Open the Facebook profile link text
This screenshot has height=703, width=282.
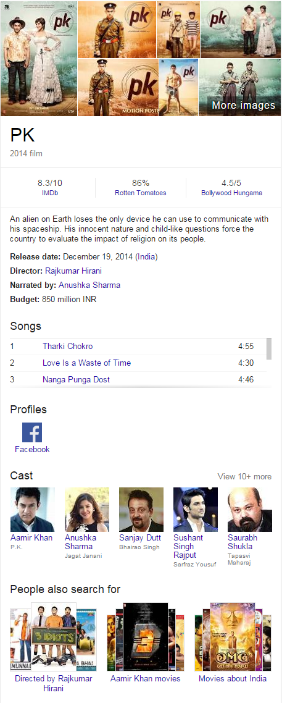[x=32, y=449]
